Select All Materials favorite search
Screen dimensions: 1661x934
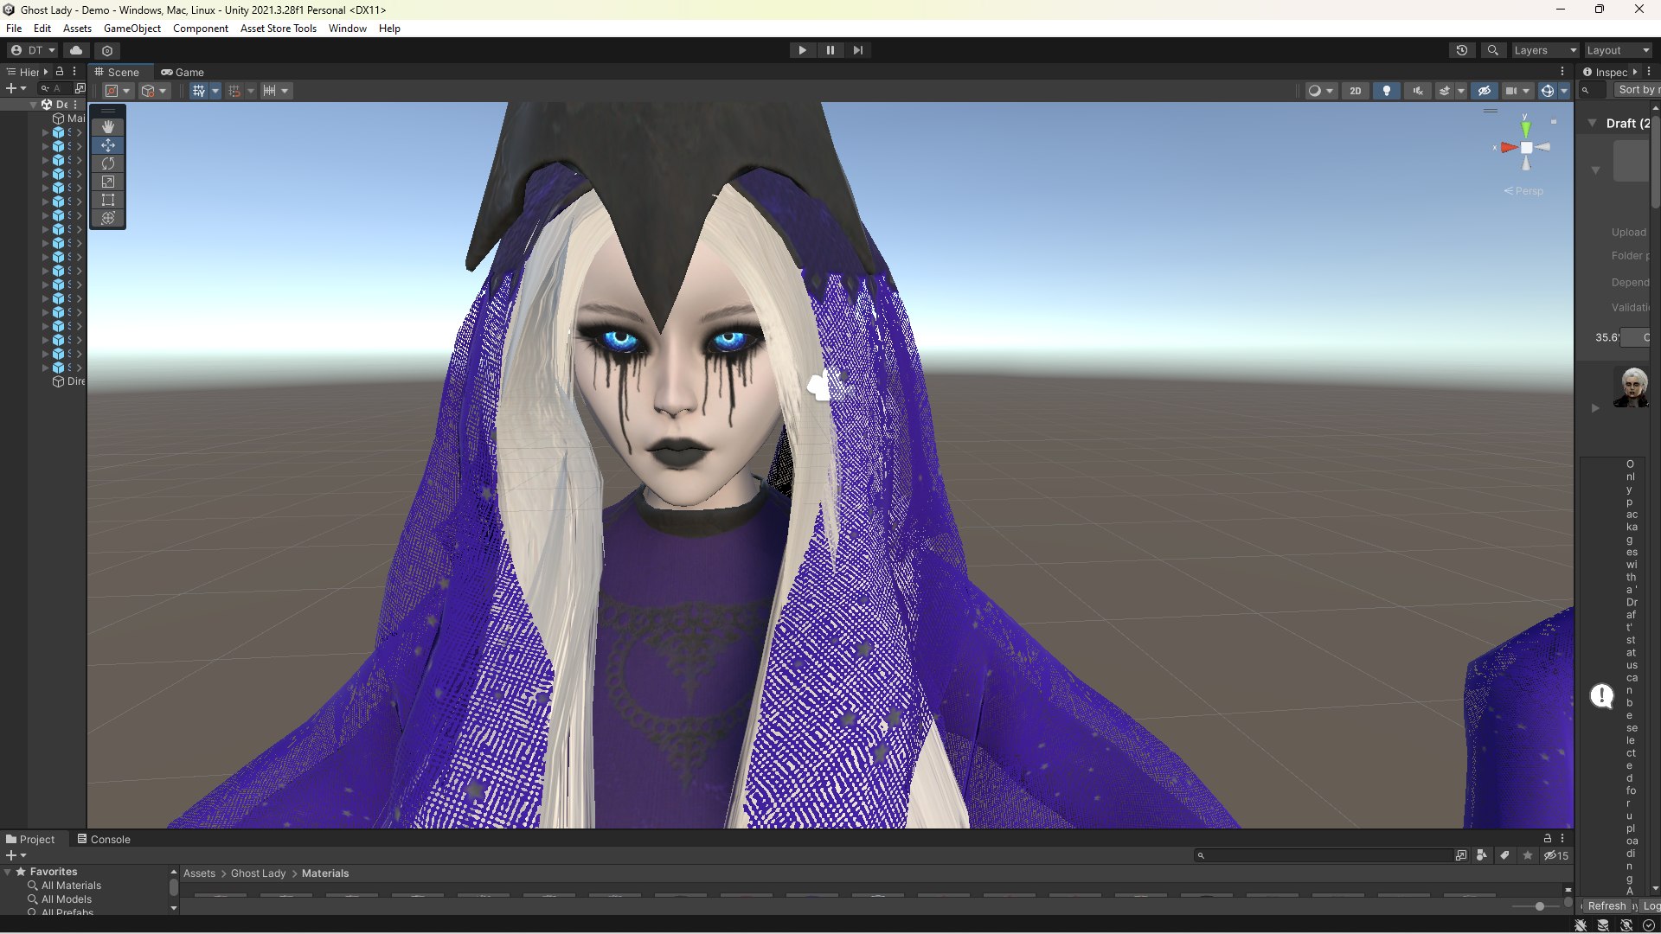[71, 886]
